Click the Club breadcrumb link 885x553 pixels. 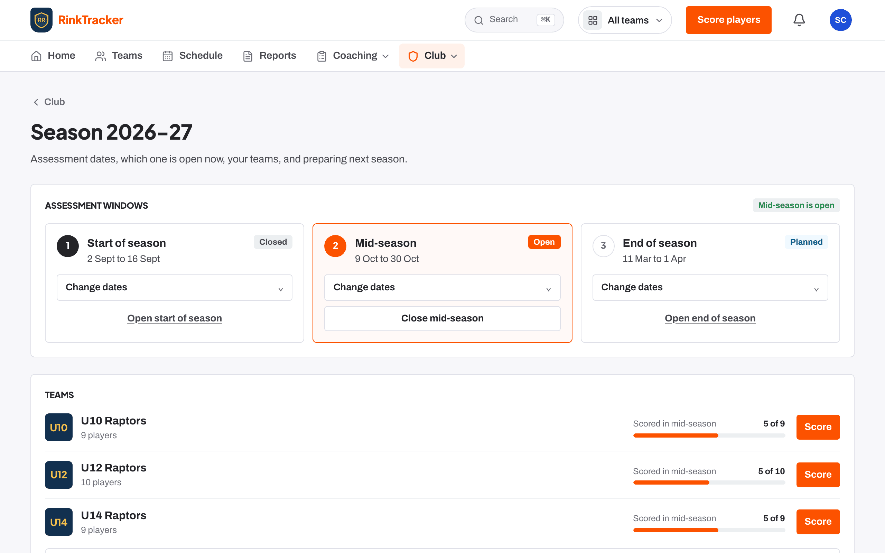pos(55,102)
